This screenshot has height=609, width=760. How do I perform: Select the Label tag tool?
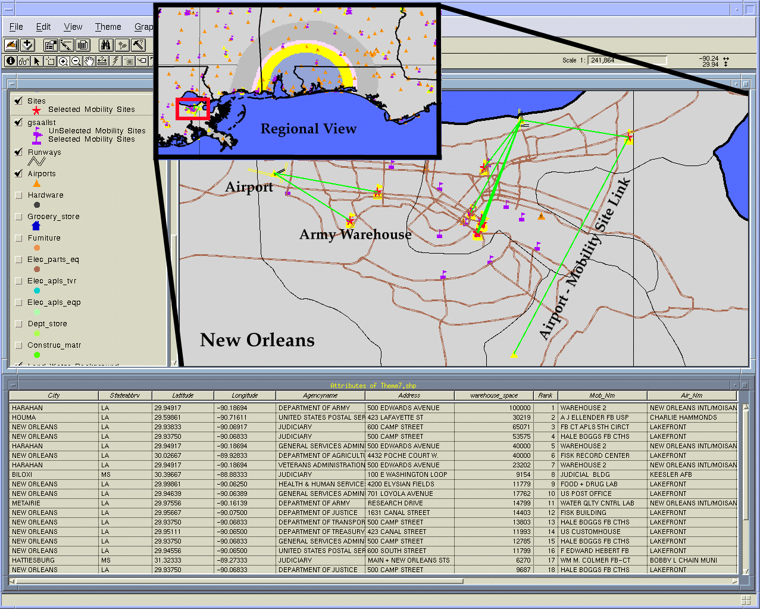point(142,61)
